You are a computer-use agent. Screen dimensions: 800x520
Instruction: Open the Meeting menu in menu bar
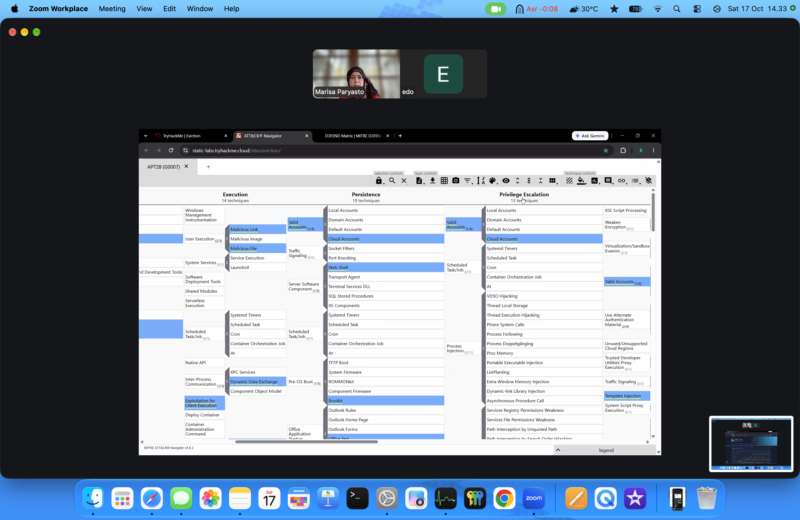pos(112,9)
